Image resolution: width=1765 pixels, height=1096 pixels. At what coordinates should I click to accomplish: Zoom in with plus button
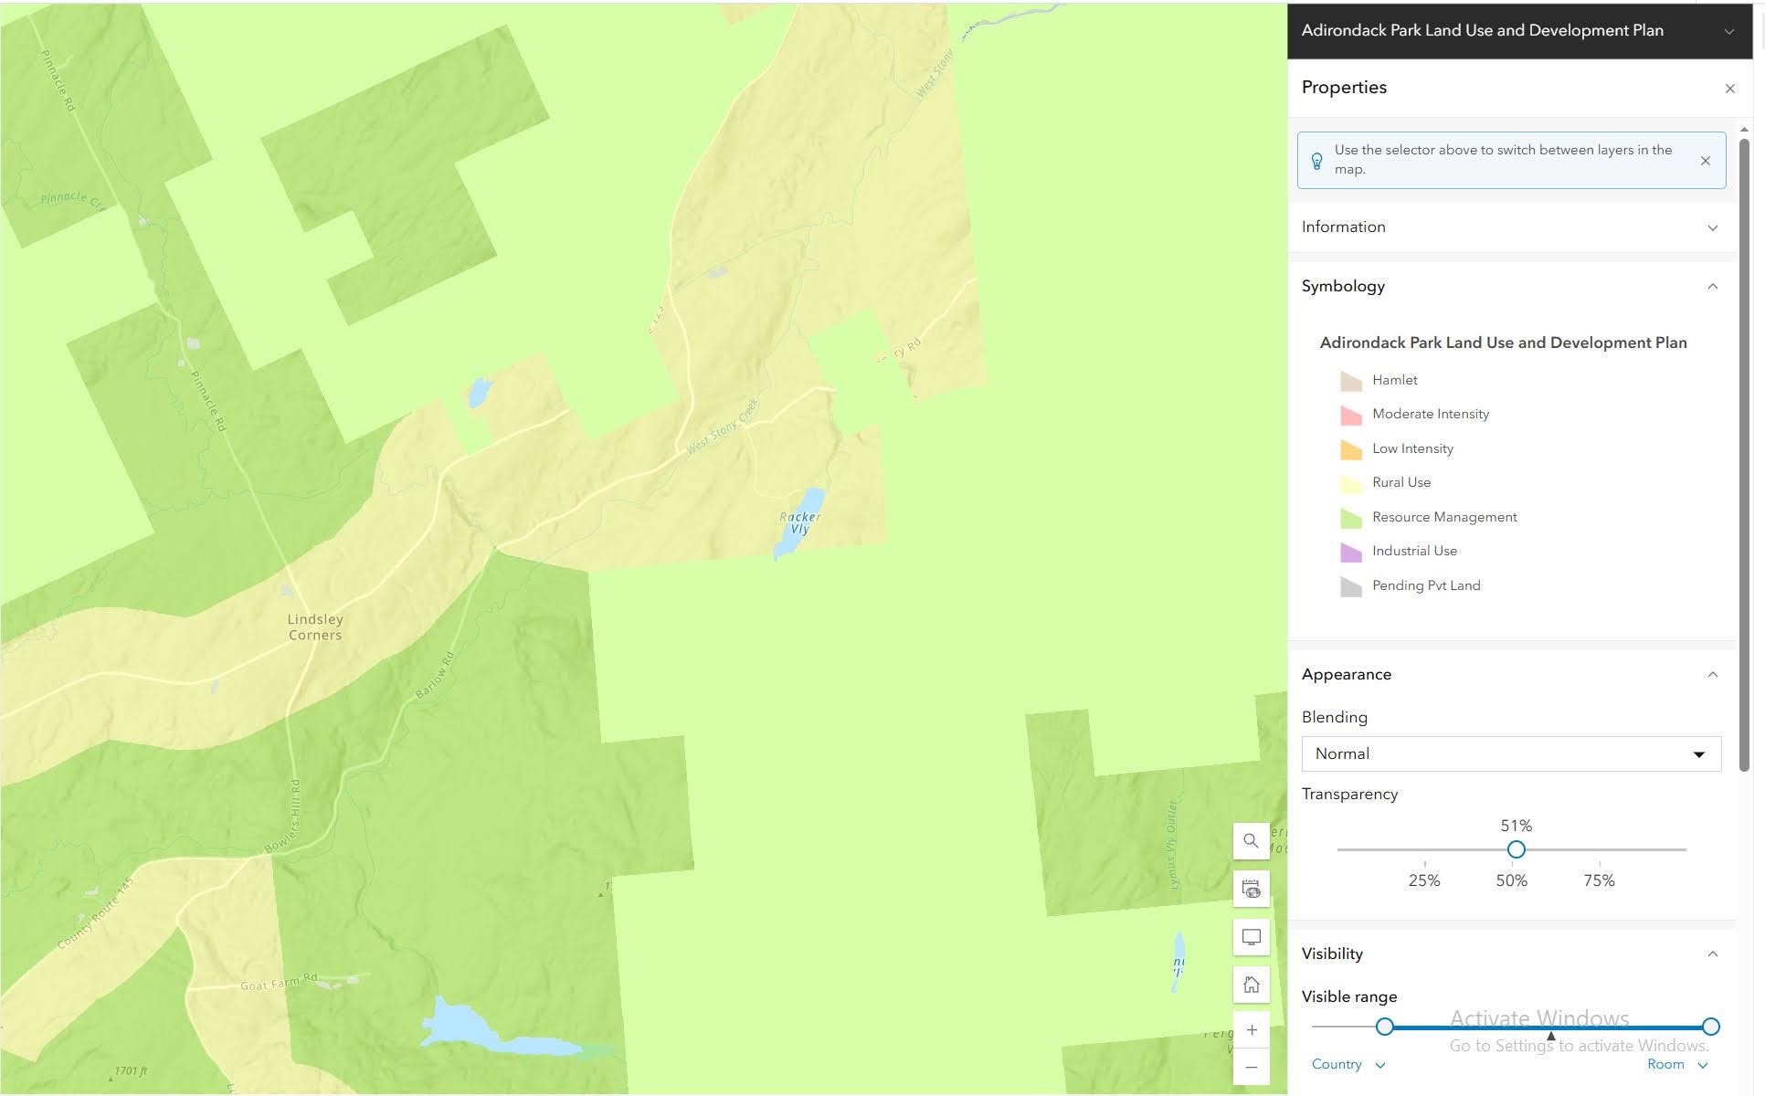[1251, 1030]
